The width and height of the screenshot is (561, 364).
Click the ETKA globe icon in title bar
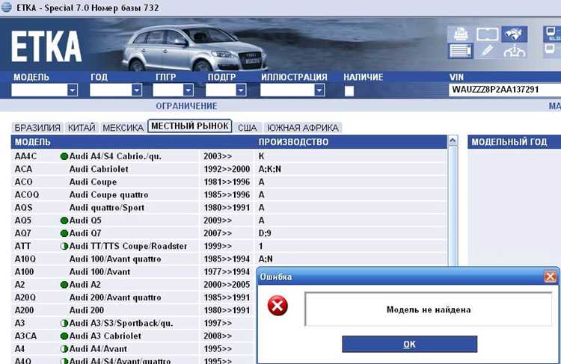[x=7, y=7]
